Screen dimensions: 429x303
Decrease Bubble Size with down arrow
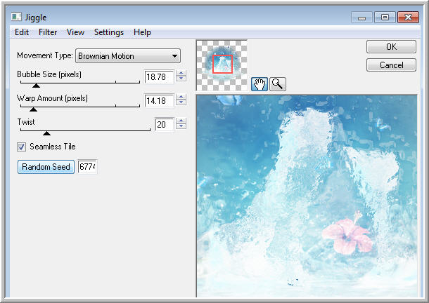tap(181, 79)
